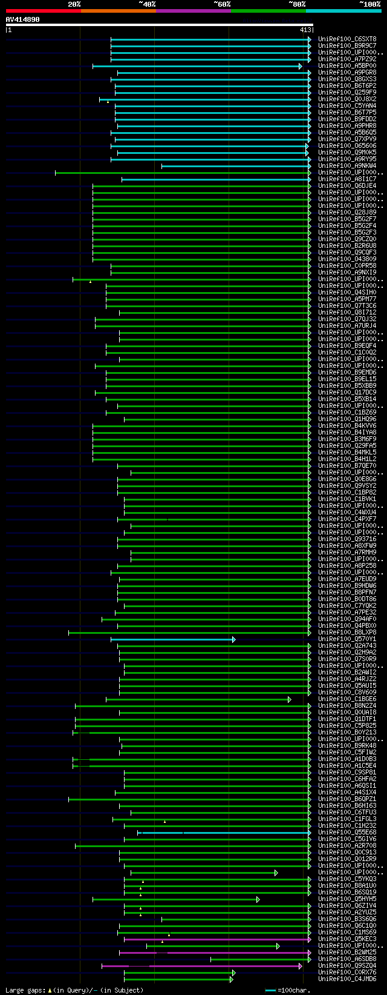This screenshot has width=387, height=995.
Task: Open hit UniRef100_Q8GXS3
Action: pyautogui.click(x=347, y=79)
